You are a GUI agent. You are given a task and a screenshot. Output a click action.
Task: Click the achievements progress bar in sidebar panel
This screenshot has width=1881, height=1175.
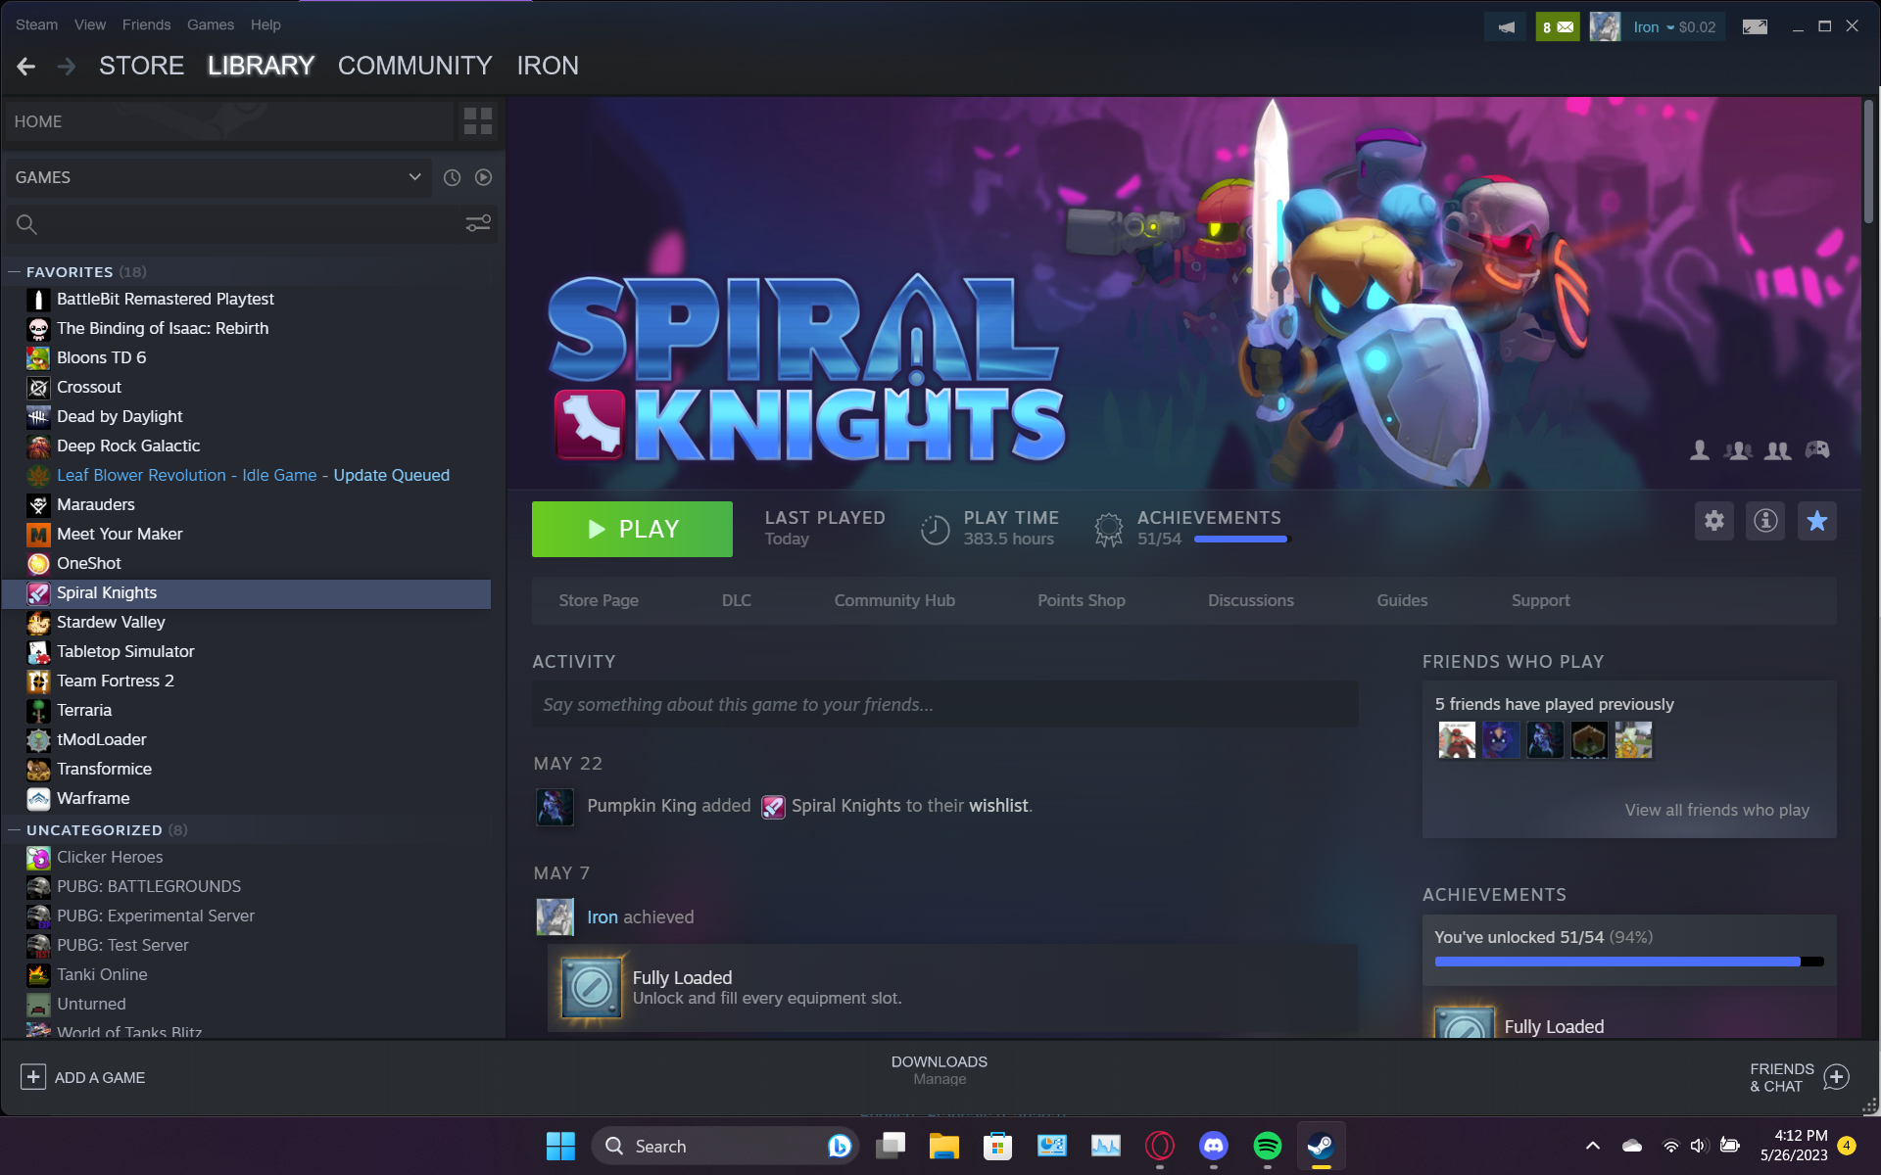pos(1629,962)
